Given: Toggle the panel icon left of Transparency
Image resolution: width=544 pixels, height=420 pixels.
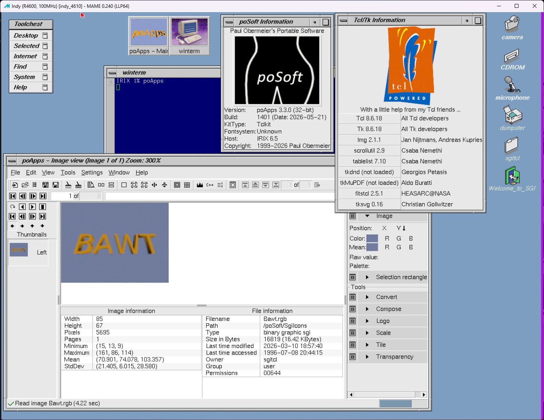Looking at the screenshot, I should (353, 357).
